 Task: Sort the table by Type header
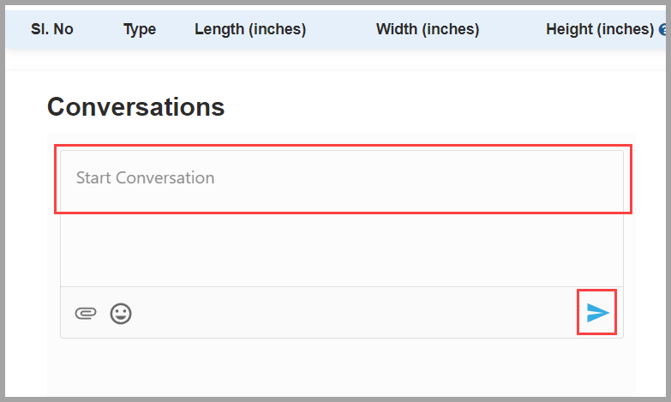pos(140,29)
